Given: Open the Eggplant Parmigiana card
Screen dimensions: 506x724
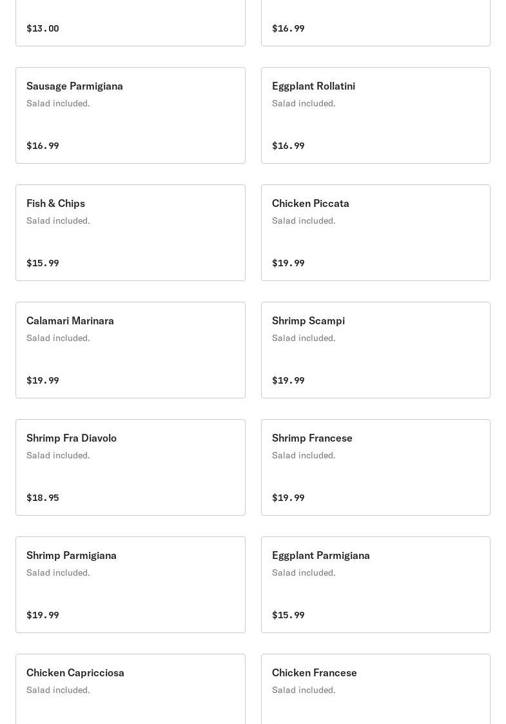Looking at the screenshot, I should [x=320, y=556].
